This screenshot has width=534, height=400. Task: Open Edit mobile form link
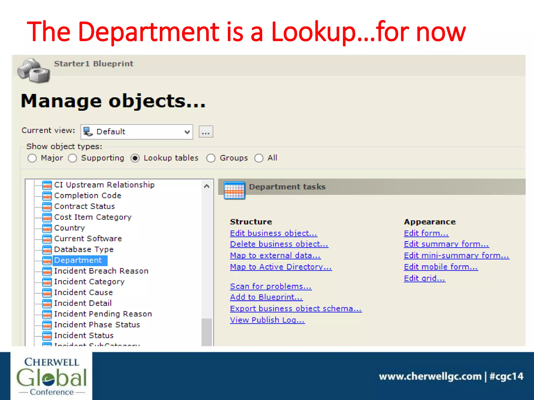click(x=441, y=267)
